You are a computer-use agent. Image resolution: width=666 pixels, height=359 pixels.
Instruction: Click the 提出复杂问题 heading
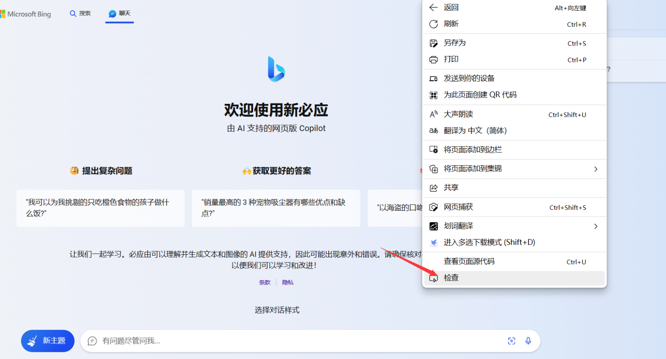[x=107, y=171]
